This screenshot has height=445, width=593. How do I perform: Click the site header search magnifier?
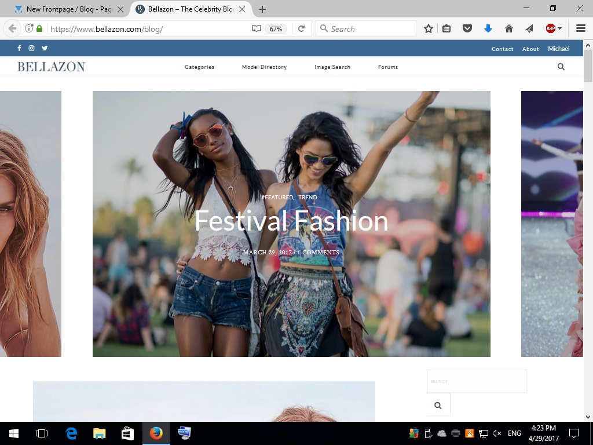click(x=561, y=67)
